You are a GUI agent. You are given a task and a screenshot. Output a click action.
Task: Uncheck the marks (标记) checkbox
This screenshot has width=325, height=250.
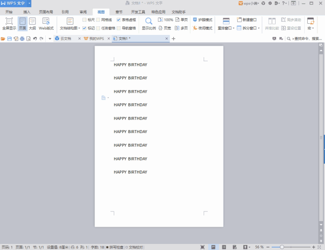coord(84,28)
